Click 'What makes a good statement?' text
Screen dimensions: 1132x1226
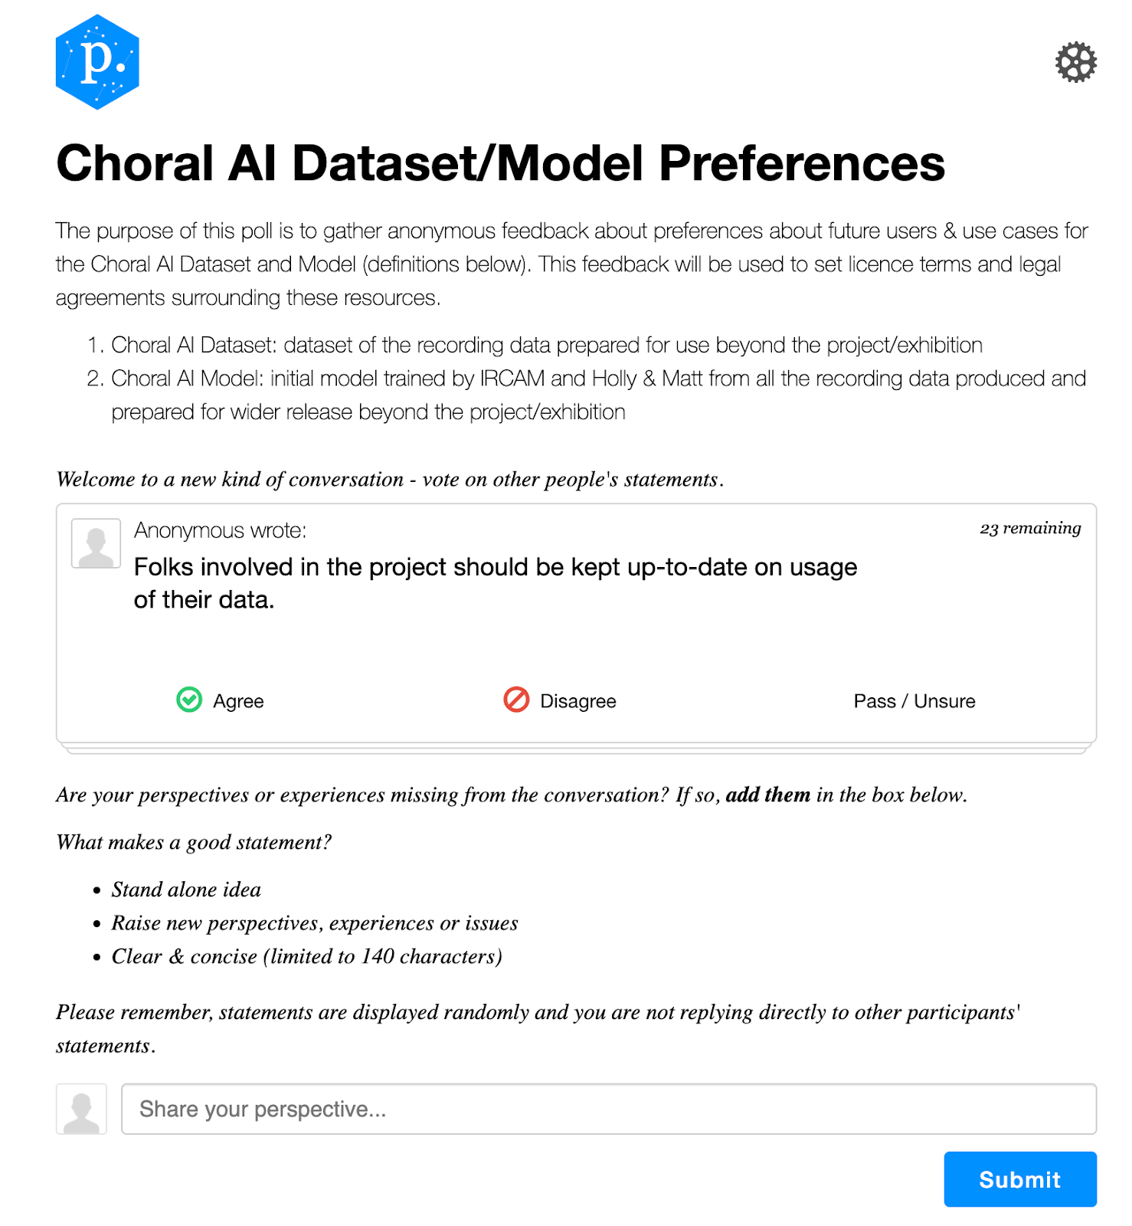(x=194, y=842)
